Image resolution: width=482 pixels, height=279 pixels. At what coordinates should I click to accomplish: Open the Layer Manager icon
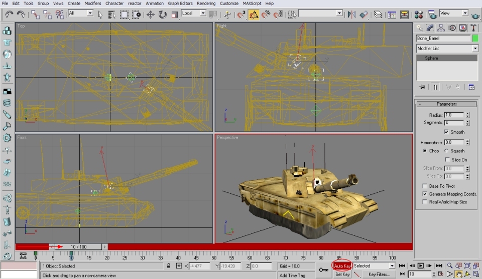pyautogui.click(x=378, y=15)
